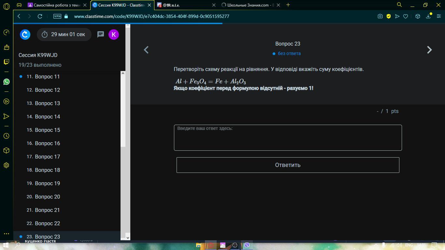Open GX Cleaner in sidebar
This screenshot has height=250, width=445.
[6, 47]
